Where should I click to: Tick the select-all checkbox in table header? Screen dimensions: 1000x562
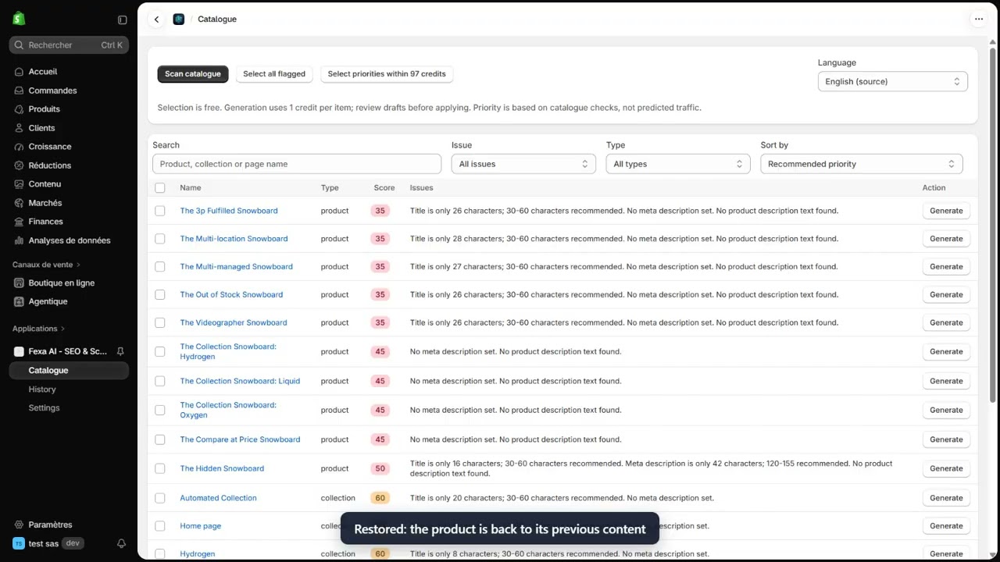(160, 187)
